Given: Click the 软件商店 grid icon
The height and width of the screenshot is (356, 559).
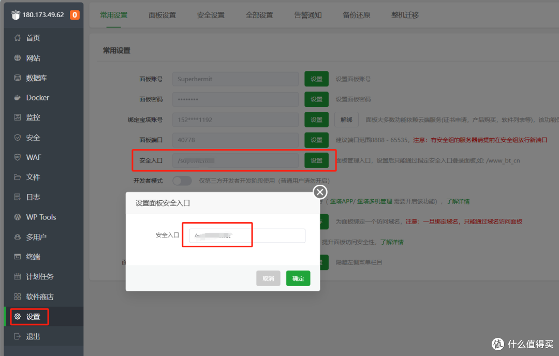Looking at the screenshot, I should coord(18,296).
